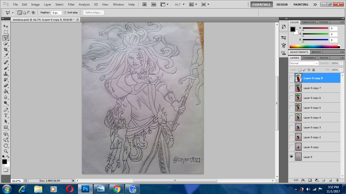Viewport: 346px width, 194px height.
Task: Select the Blur tool
Action: 6,97
